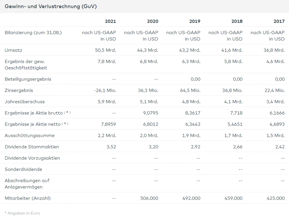Click the asterisk next to Ergebnisse je Aktie netto
This screenshot has height=218, width=289.
point(65,124)
